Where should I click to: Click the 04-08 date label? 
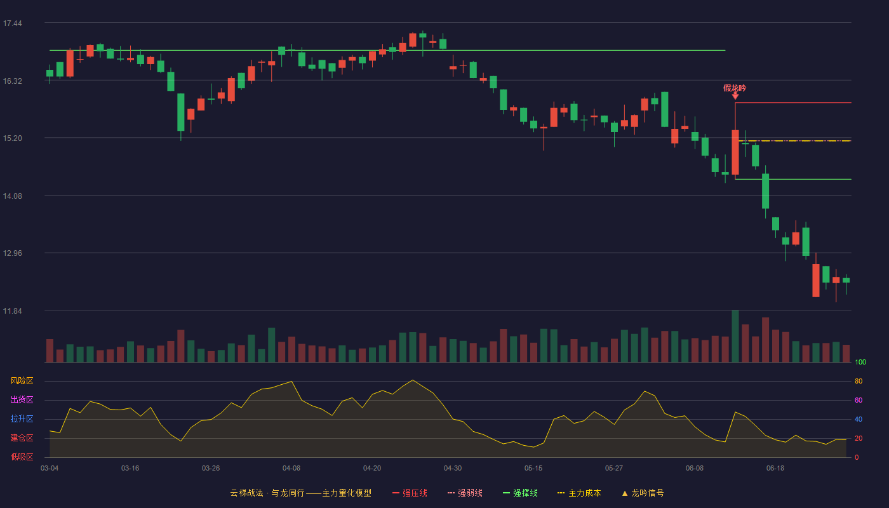[291, 468]
